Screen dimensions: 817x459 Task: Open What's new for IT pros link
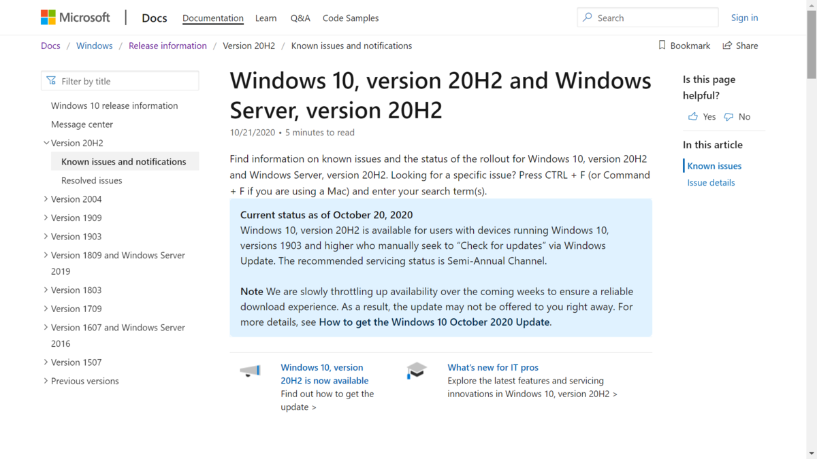pos(493,367)
